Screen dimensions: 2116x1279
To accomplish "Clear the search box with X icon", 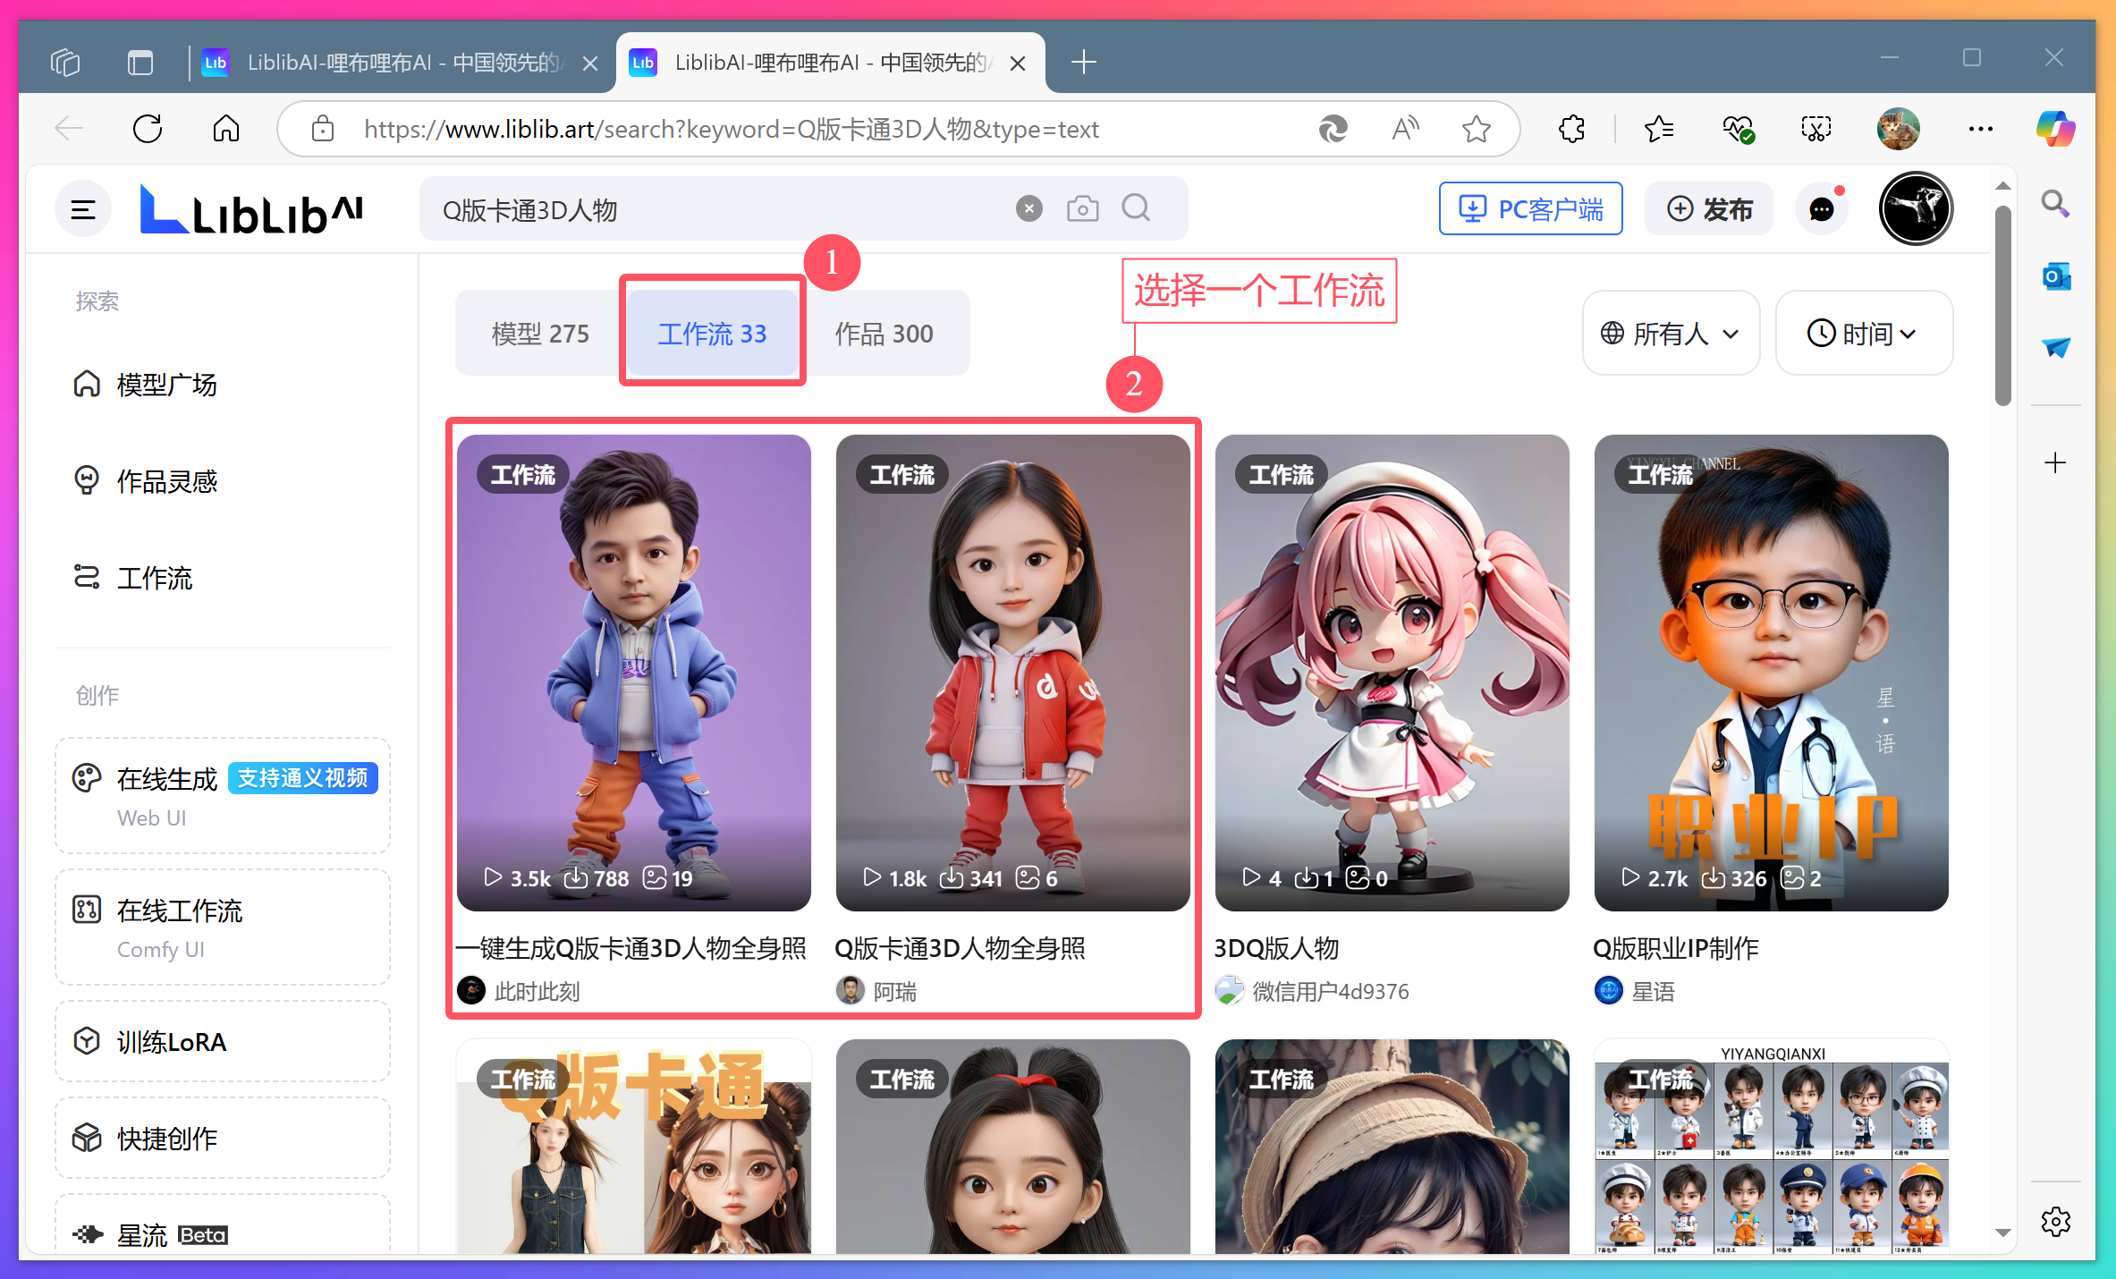I will pyautogui.click(x=1029, y=209).
